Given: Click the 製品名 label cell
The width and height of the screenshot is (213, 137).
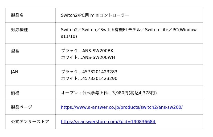Looking at the screenshot, I should pos(17,15).
